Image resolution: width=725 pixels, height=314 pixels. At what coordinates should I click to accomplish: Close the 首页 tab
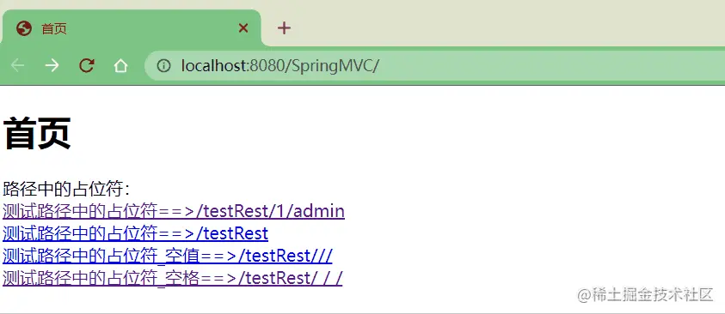(243, 28)
